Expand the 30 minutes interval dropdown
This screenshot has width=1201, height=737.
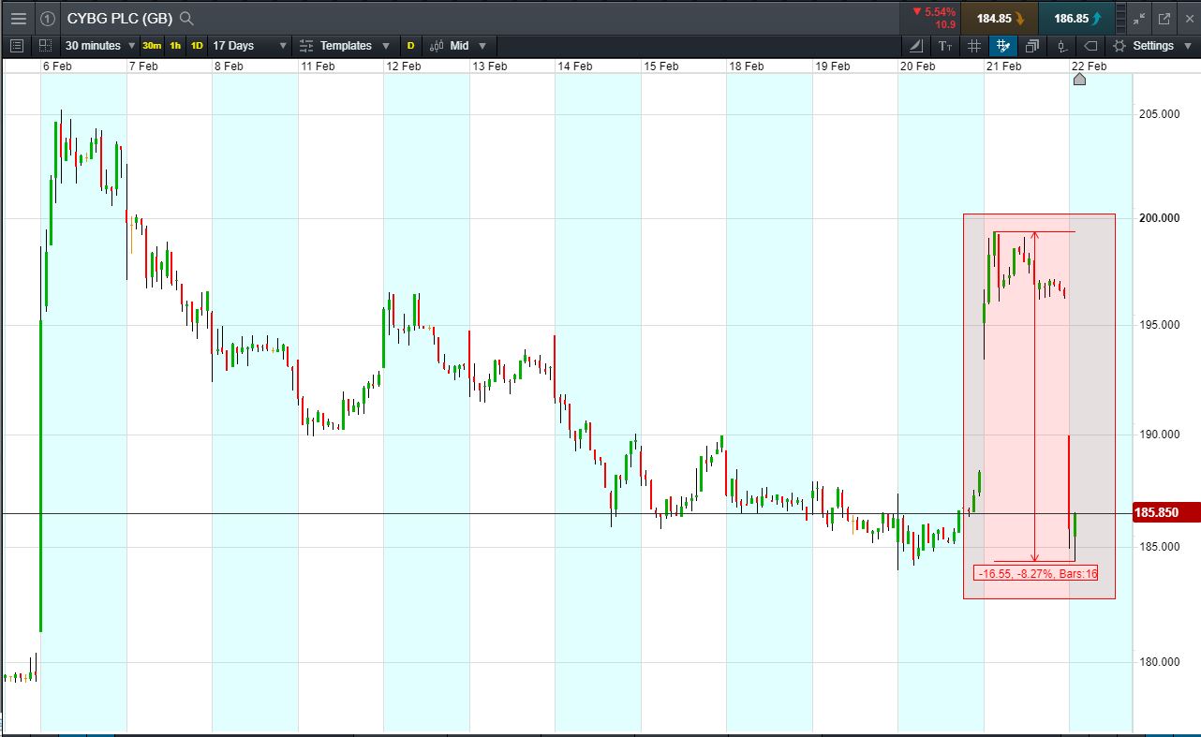click(x=100, y=46)
